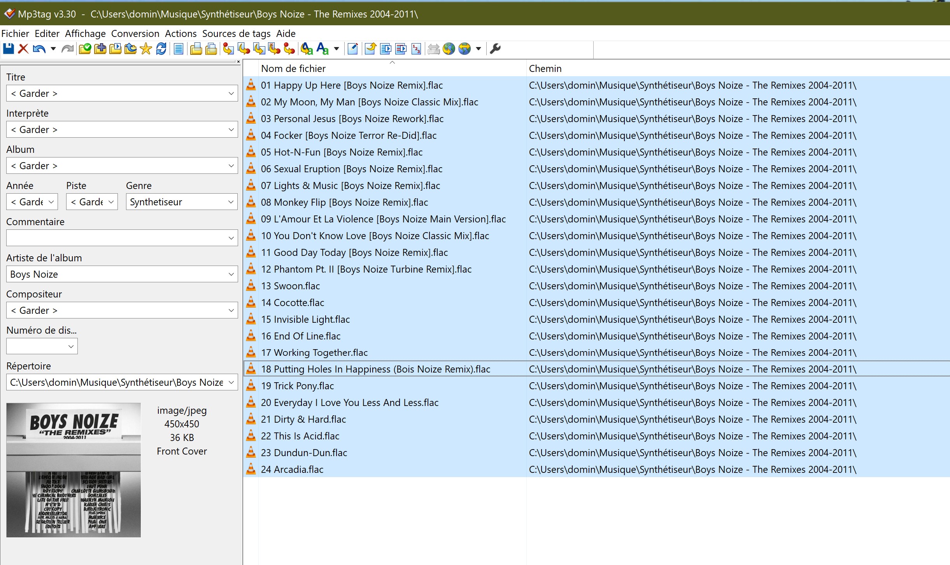Expand the Titre field dropdown
The width and height of the screenshot is (950, 565).
(x=231, y=93)
